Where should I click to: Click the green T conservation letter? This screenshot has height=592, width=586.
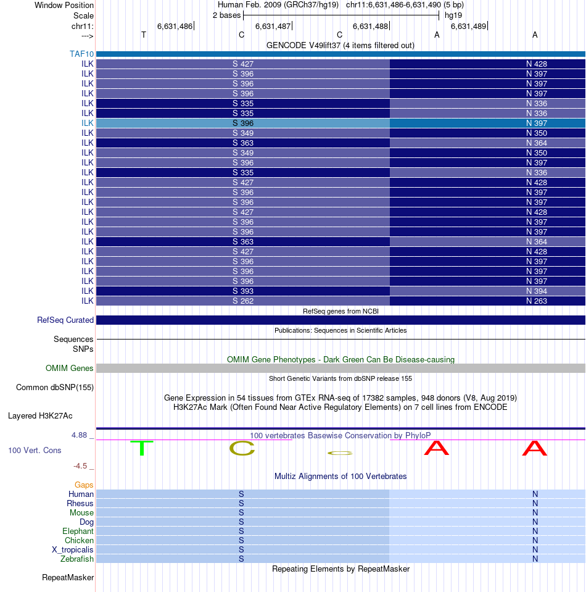142,448
